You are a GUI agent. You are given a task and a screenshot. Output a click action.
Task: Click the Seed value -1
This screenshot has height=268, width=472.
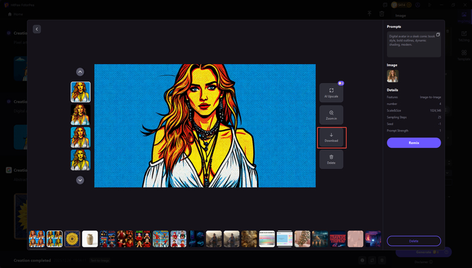click(440, 124)
